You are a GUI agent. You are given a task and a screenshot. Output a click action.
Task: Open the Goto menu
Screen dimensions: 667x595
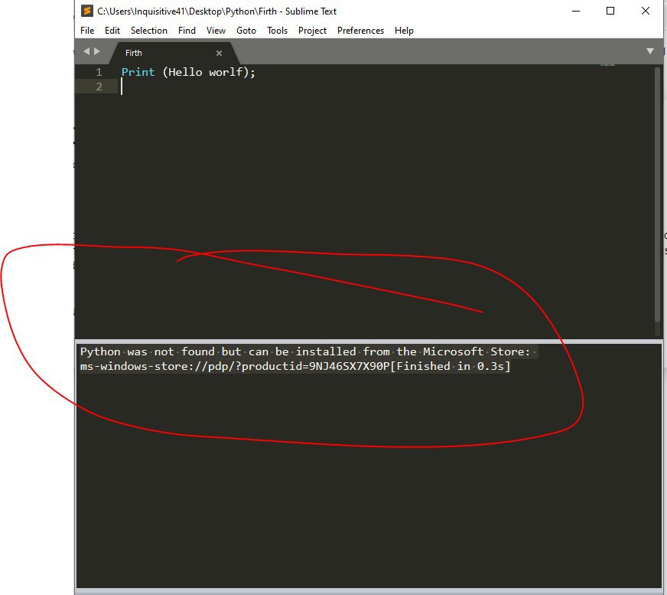coord(246,31)
